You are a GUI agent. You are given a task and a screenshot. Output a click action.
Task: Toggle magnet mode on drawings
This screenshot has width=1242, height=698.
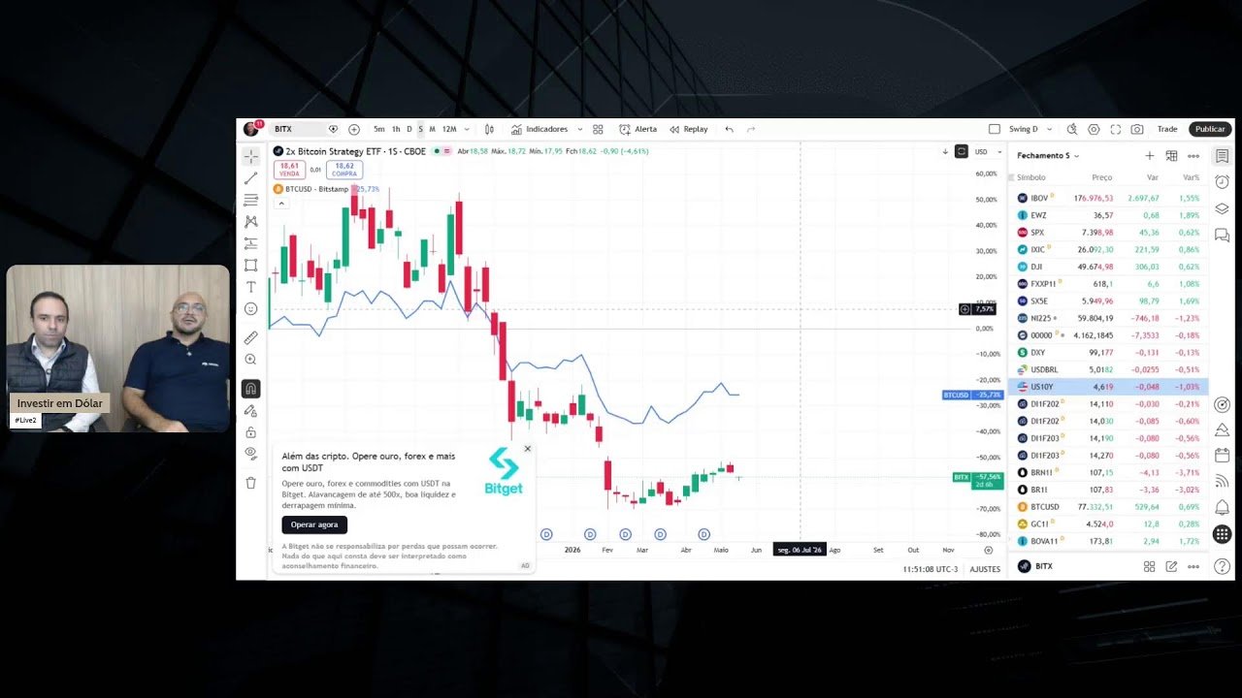point(250,389)
